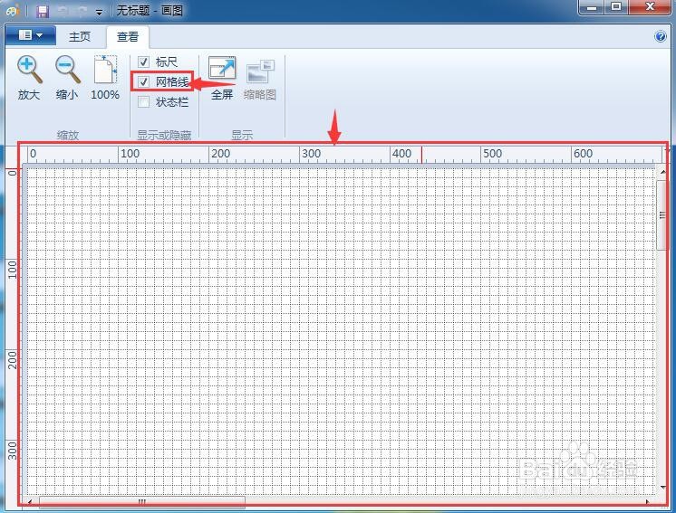Uncheck the 网格线 gridlines checkbox

click(x=143, y=81)
